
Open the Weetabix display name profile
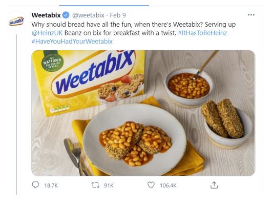[x=46, y=15]
